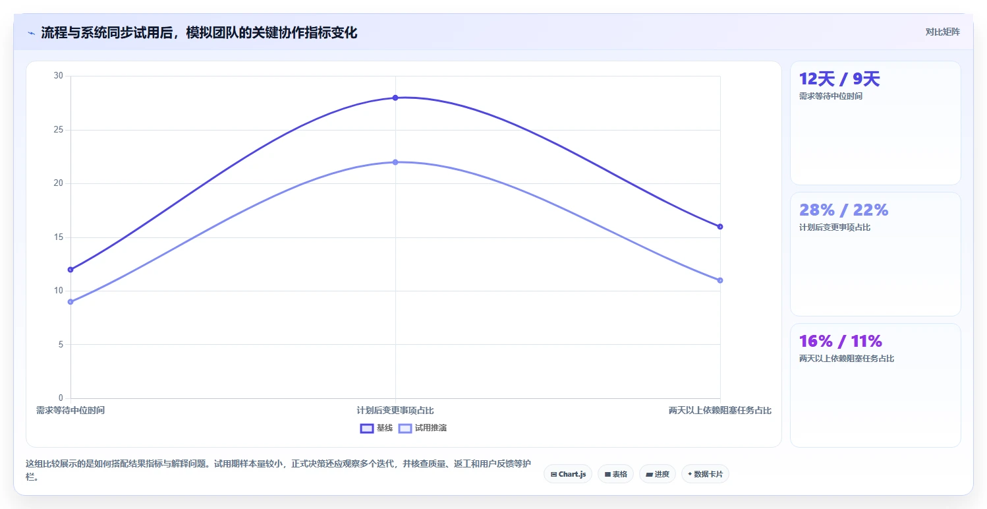Image resolution: width=987 pixels, height=509 pixels.
Task: Click the 12天 / 9天 card value
Action: [x=839, y=79]
